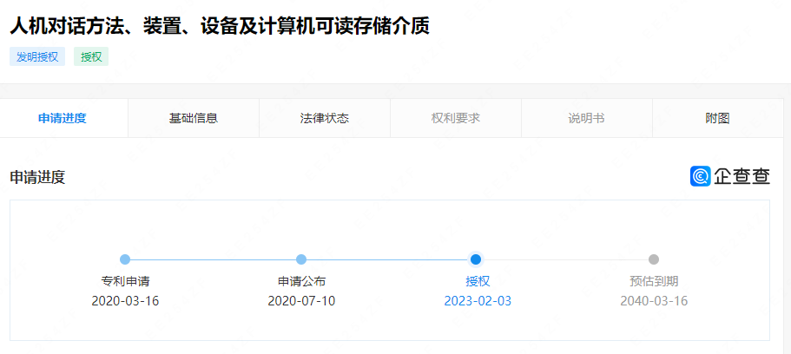Click the 申请公布 step label
This screenshot has width=791, height=354.
click(x=301, y=281)
